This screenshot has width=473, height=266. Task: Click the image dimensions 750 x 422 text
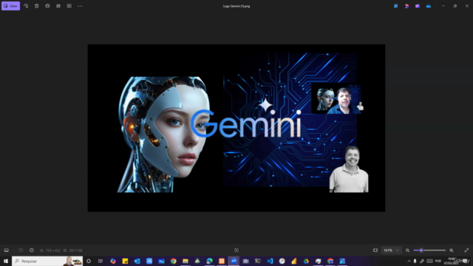52,250
